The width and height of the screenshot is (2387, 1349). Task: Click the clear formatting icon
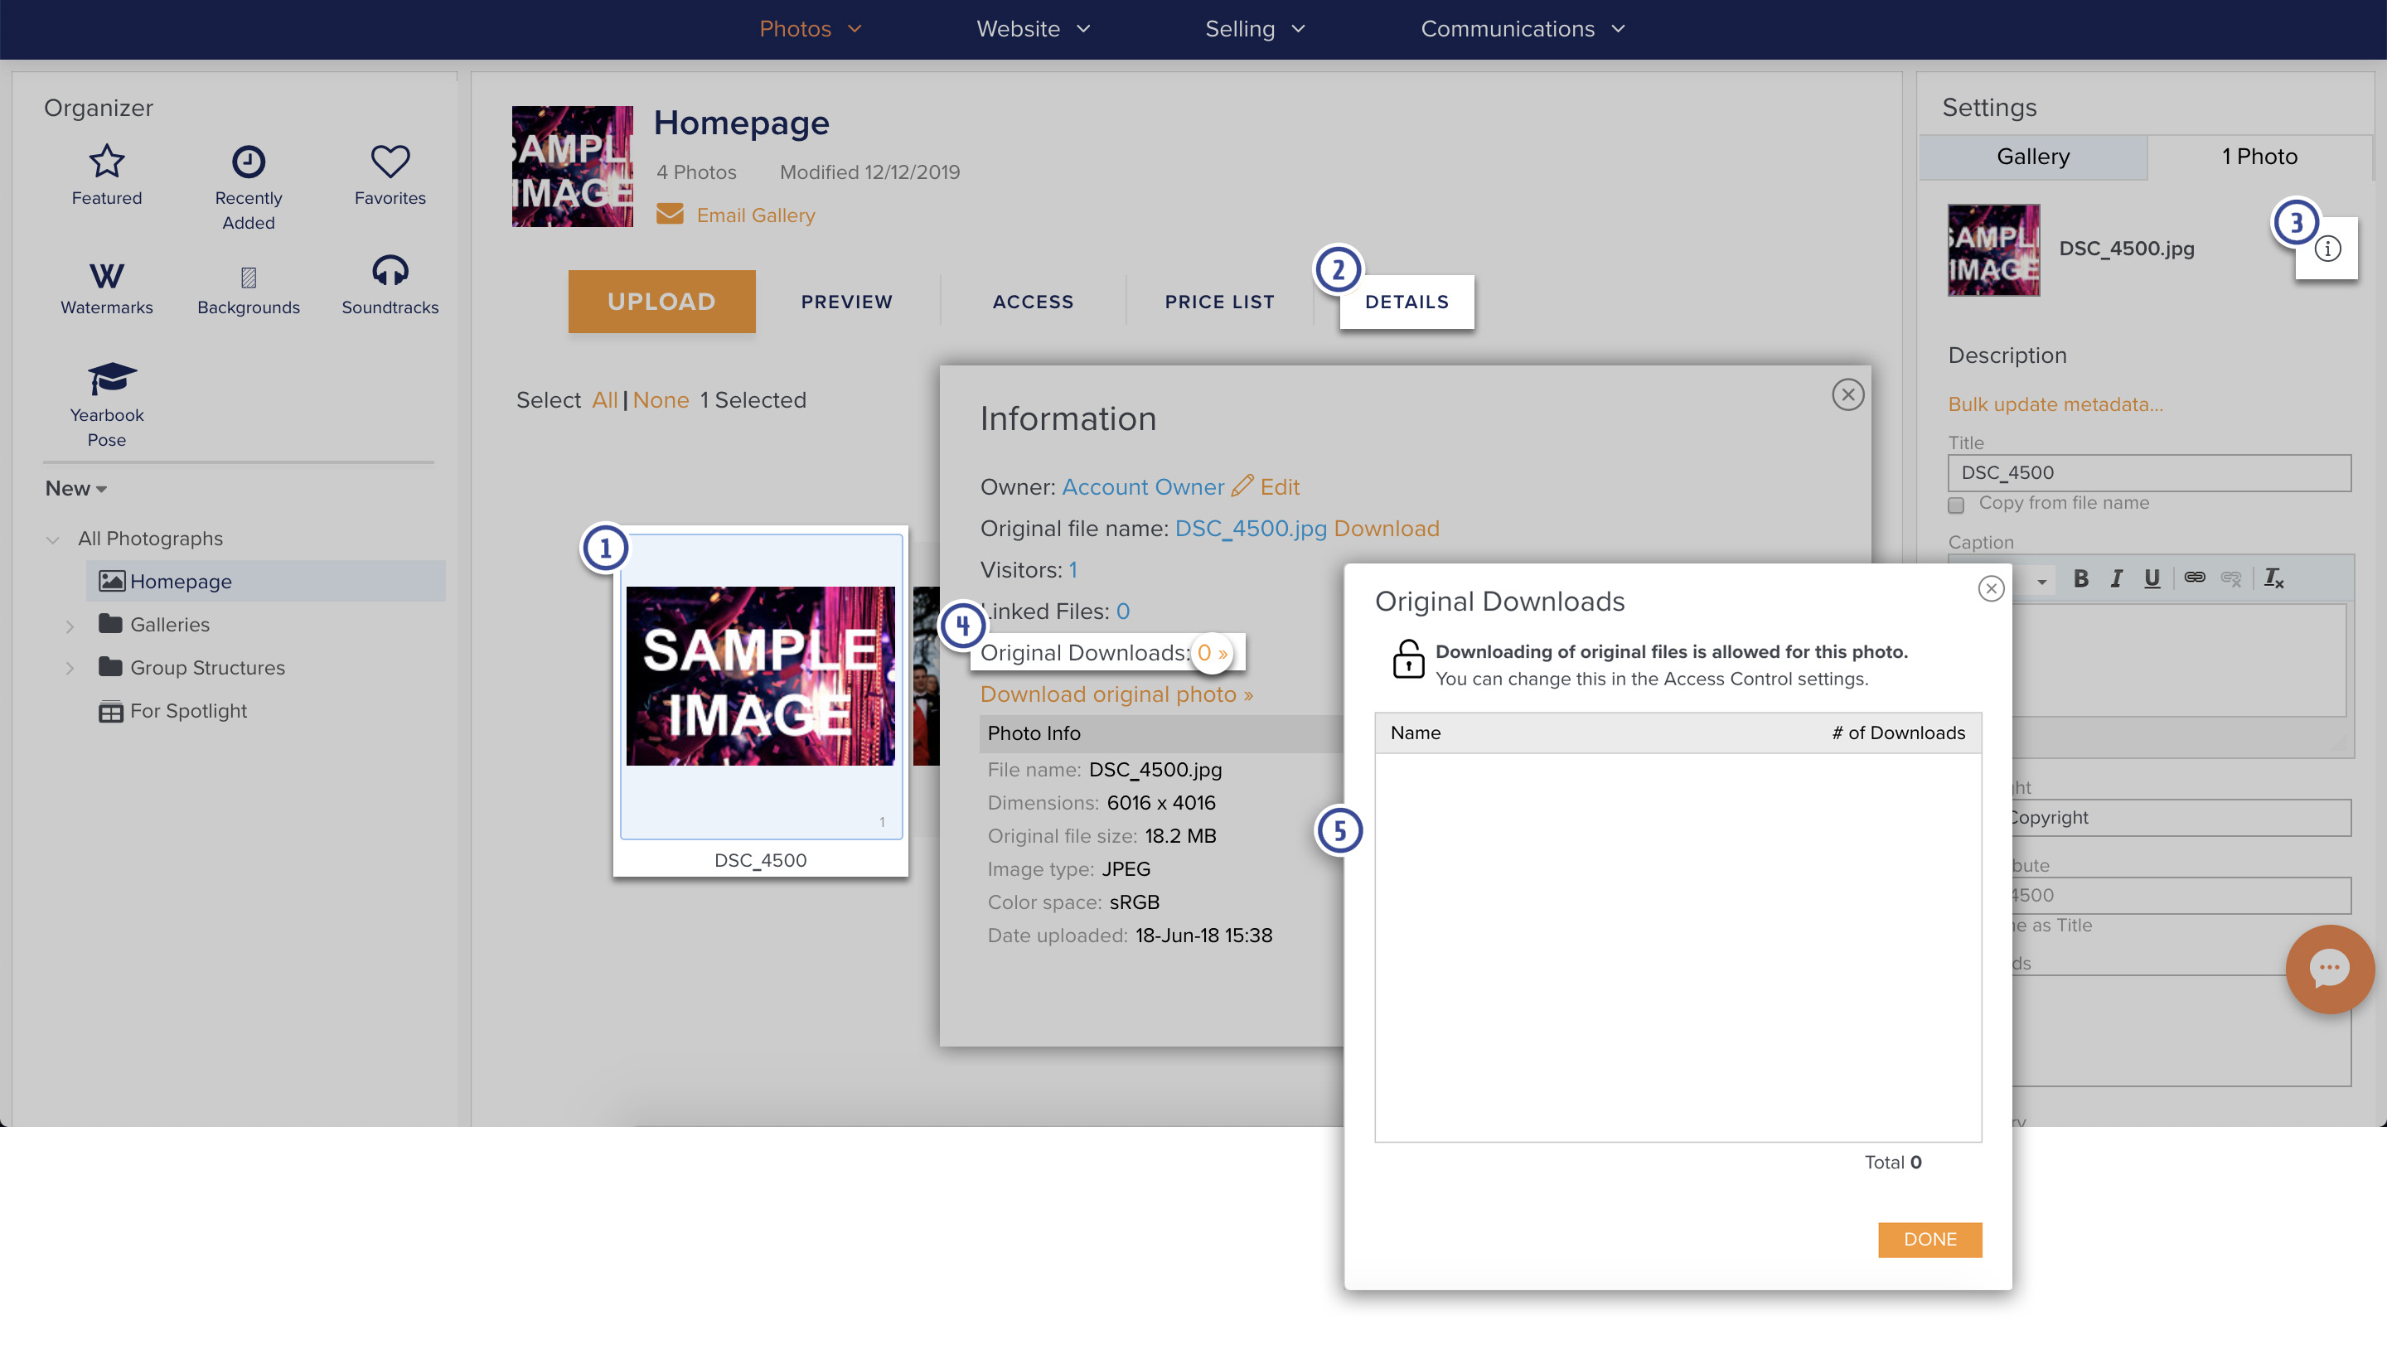point(2274,578)
